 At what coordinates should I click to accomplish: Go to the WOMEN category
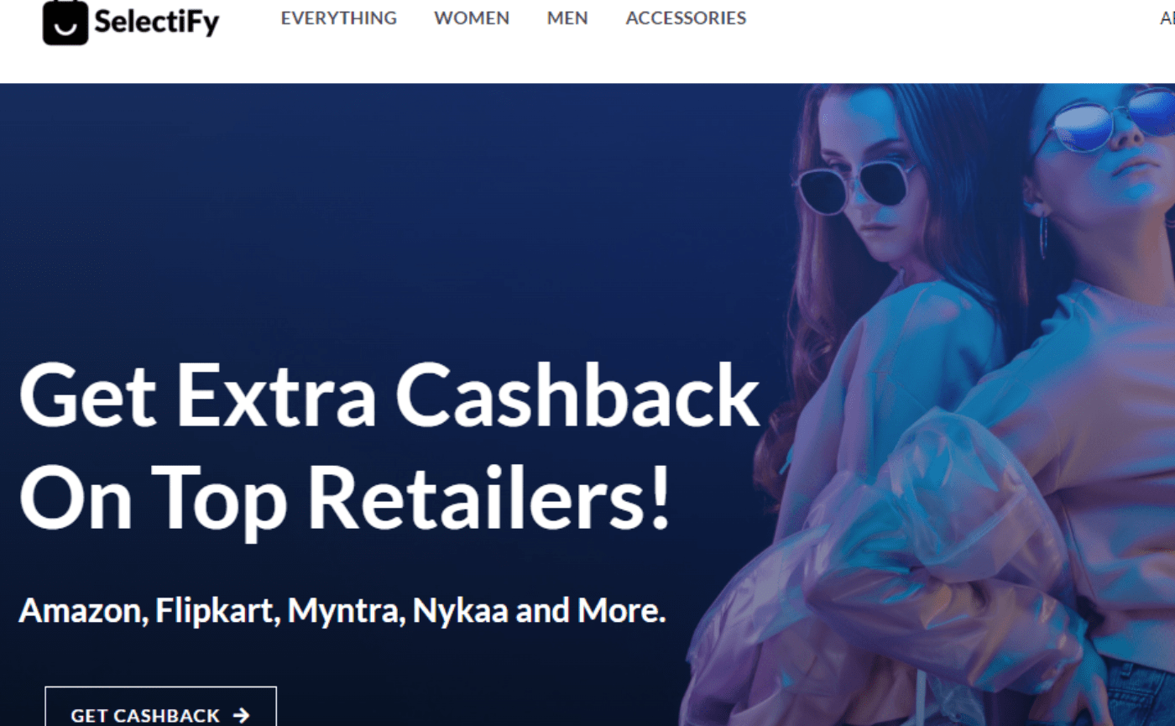(x=472, y=18)
